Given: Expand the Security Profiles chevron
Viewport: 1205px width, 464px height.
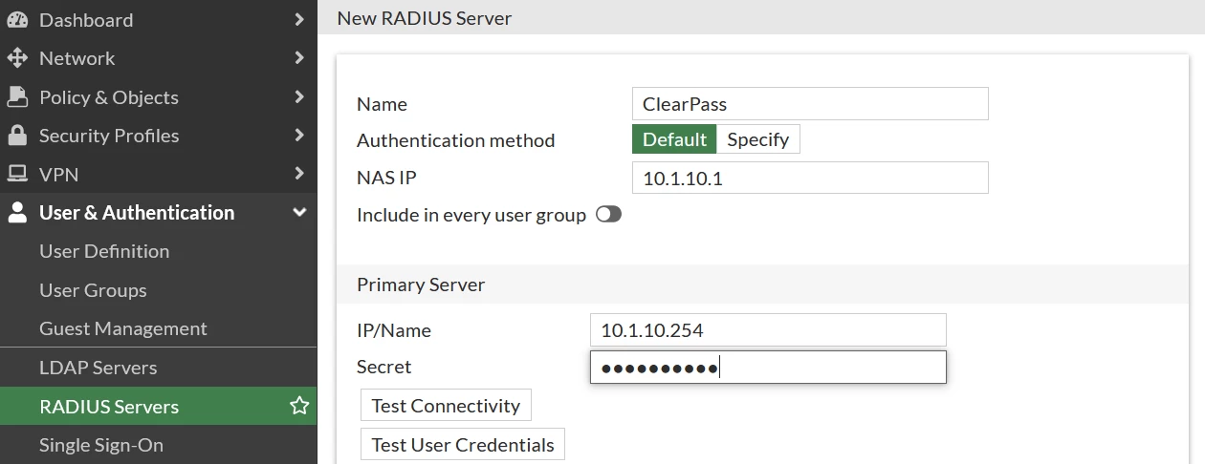Looking at the screenshot, I should 299,136.
